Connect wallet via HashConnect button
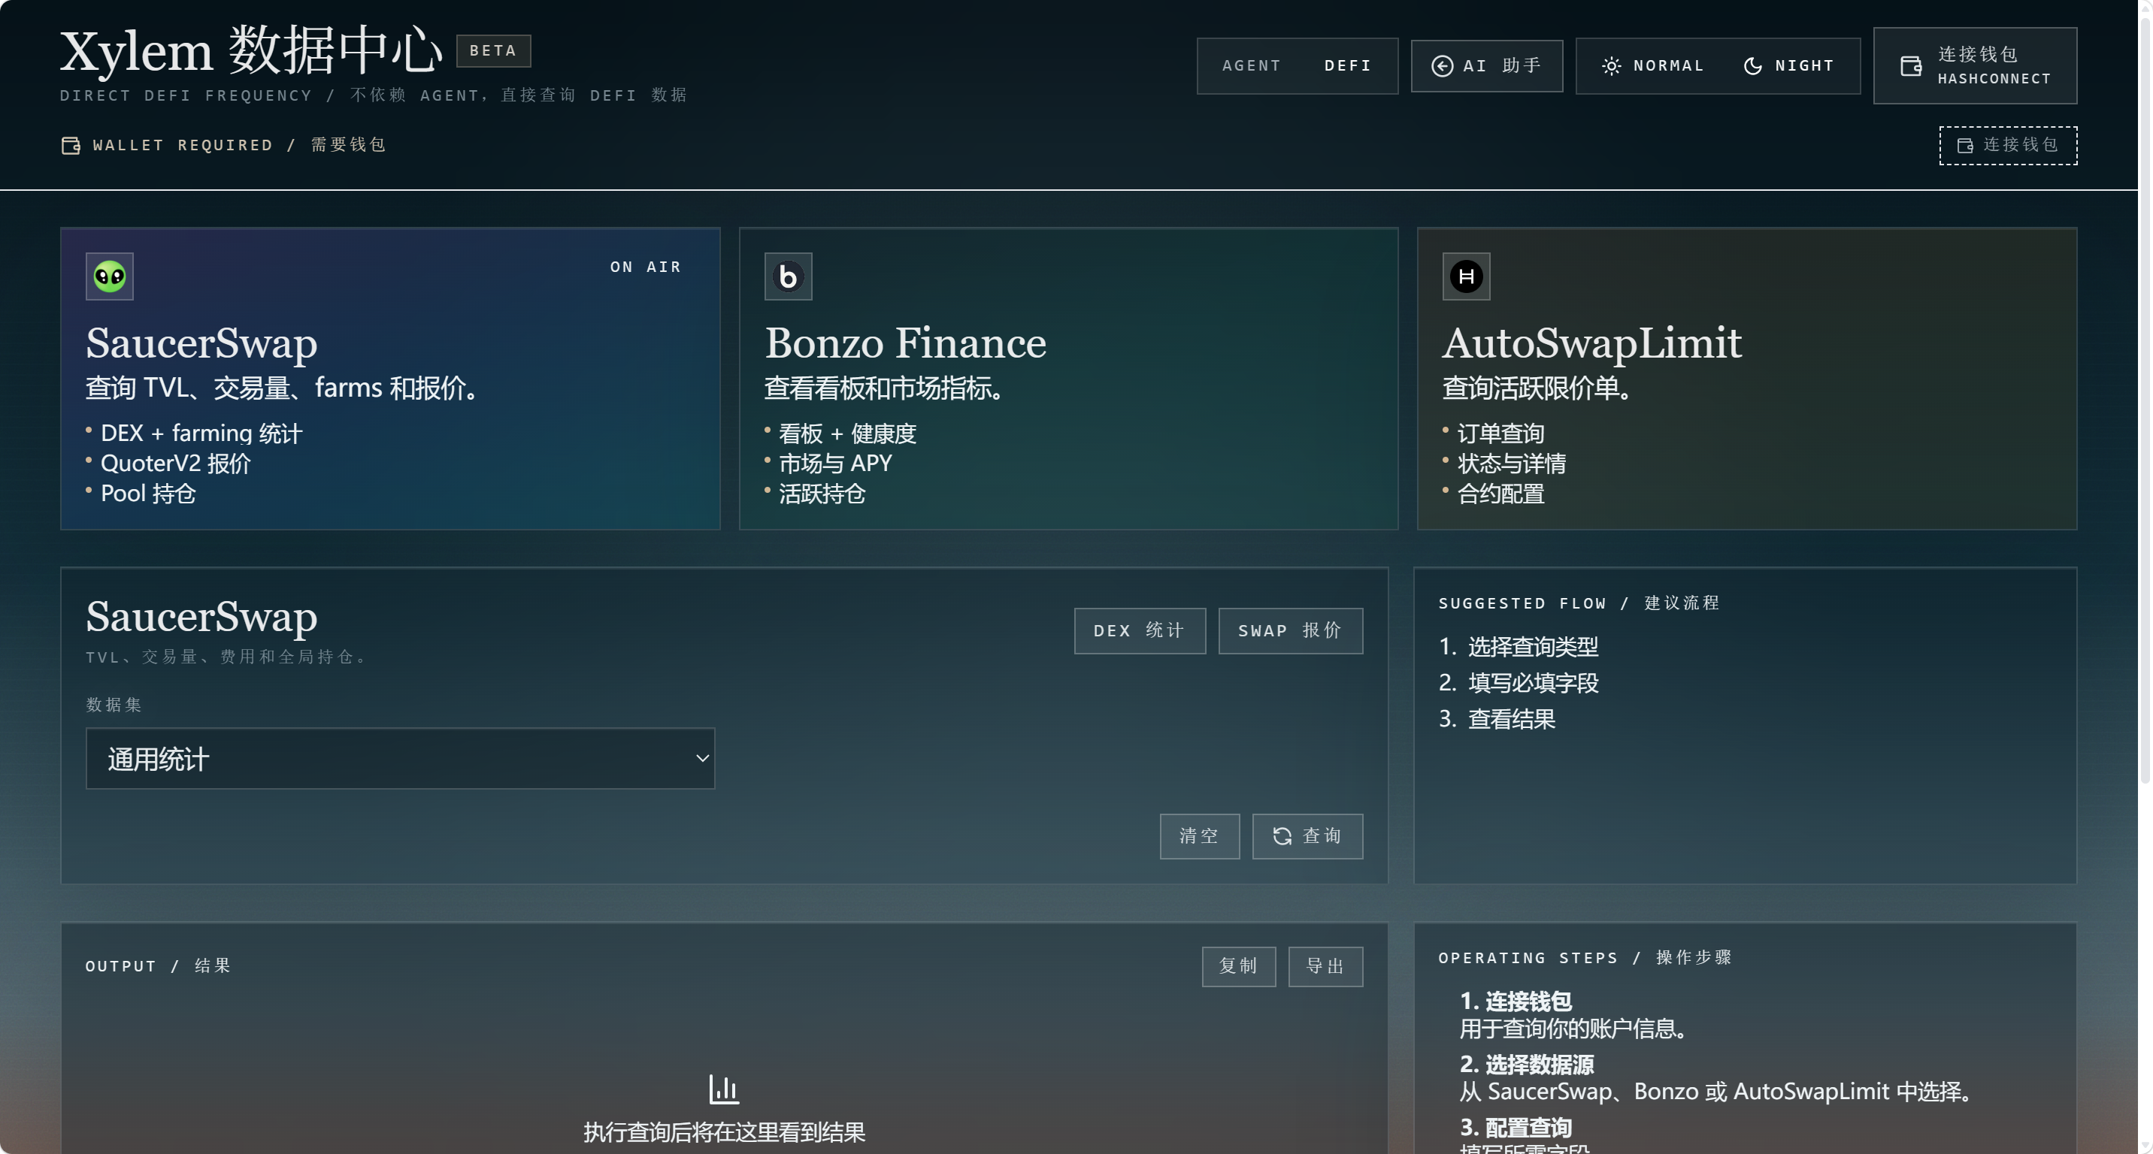Screen dimensions: 2153x1154 [1975, 66]
